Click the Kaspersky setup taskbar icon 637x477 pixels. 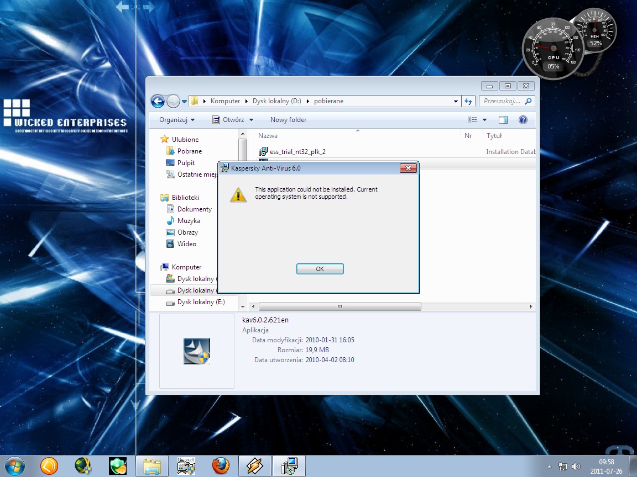pyautogui.click(x=289, y=466)
